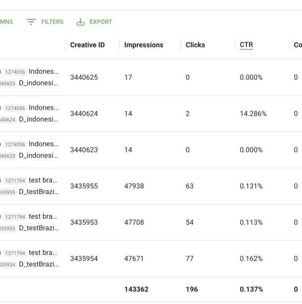This screenshot has height=304, width=302.
Task: Open the D_testBrazi... creative link for 3435955
Action: tap(39, 192)
